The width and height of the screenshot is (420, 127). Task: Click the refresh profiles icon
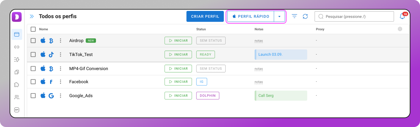[x=305, y=16]
